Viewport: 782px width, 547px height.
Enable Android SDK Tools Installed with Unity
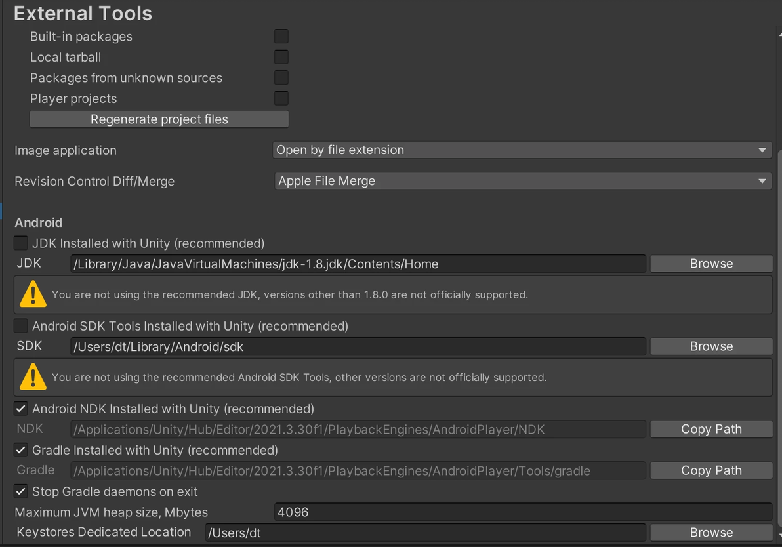[20, 325]
